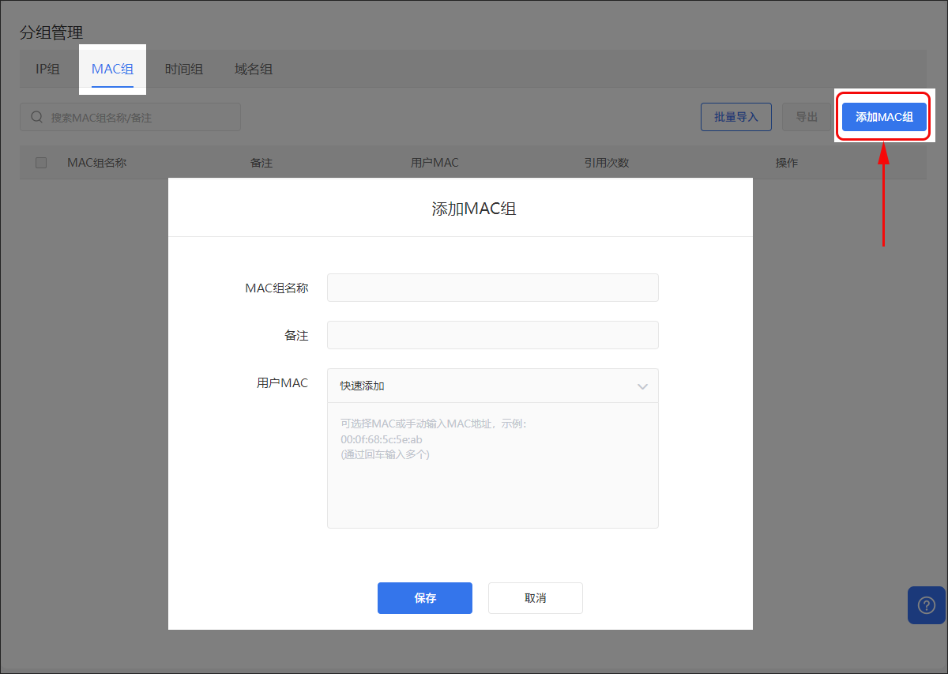Click the 备注 input field in the dialog
The image size is (948, 674).
492,335
